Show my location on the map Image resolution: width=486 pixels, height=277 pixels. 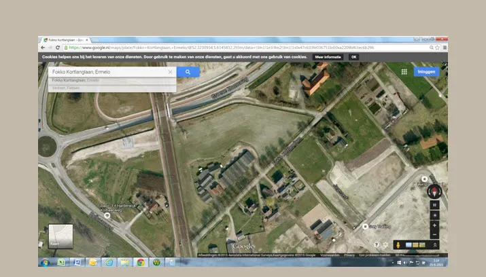435,215
